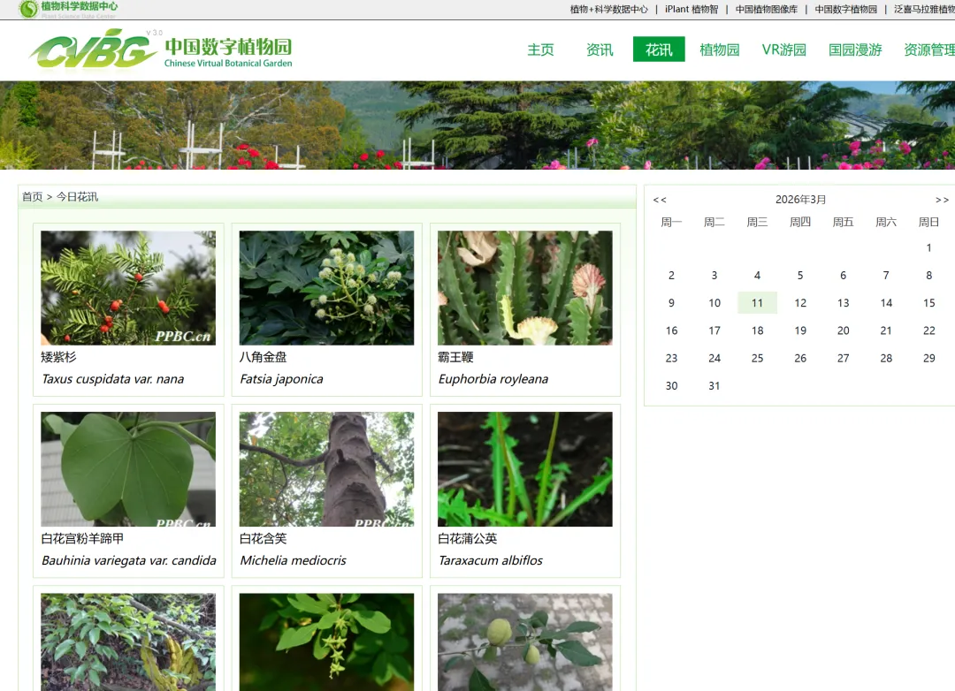This screenshot has width=955, height=691.
Task: Open the 霸王鞭 plant photo
Action: click(x=525, y=288)
